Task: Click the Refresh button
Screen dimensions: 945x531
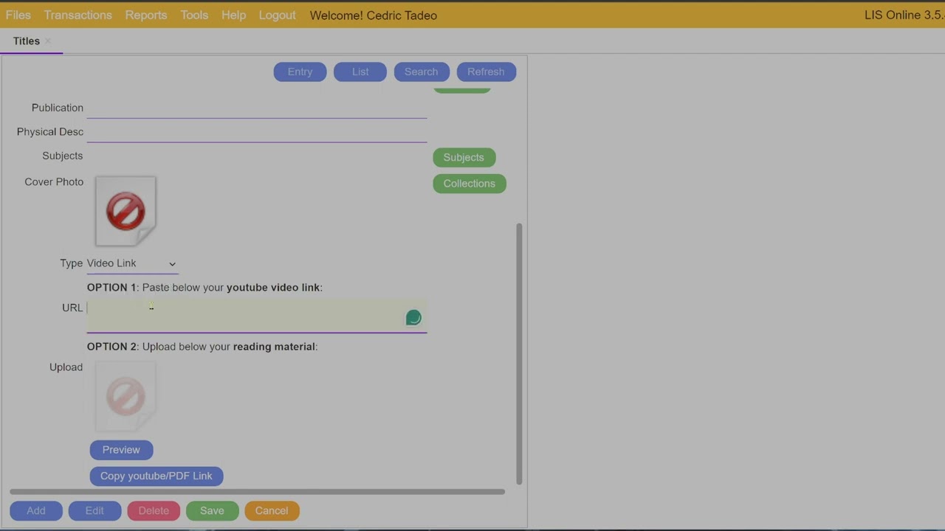Action: (486, 72)
